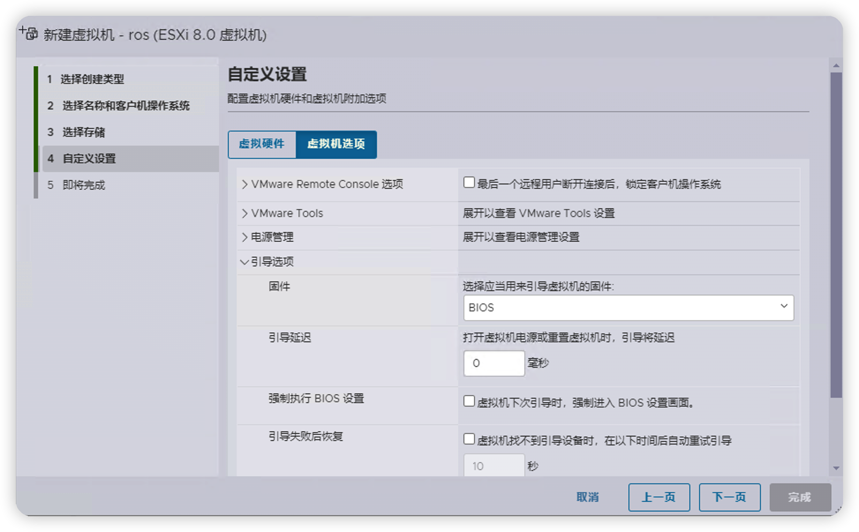The width and height of the screenshot is (859, 532).
Task: Enable lock guest OS after remote disconnect
Action: point(469,183)
